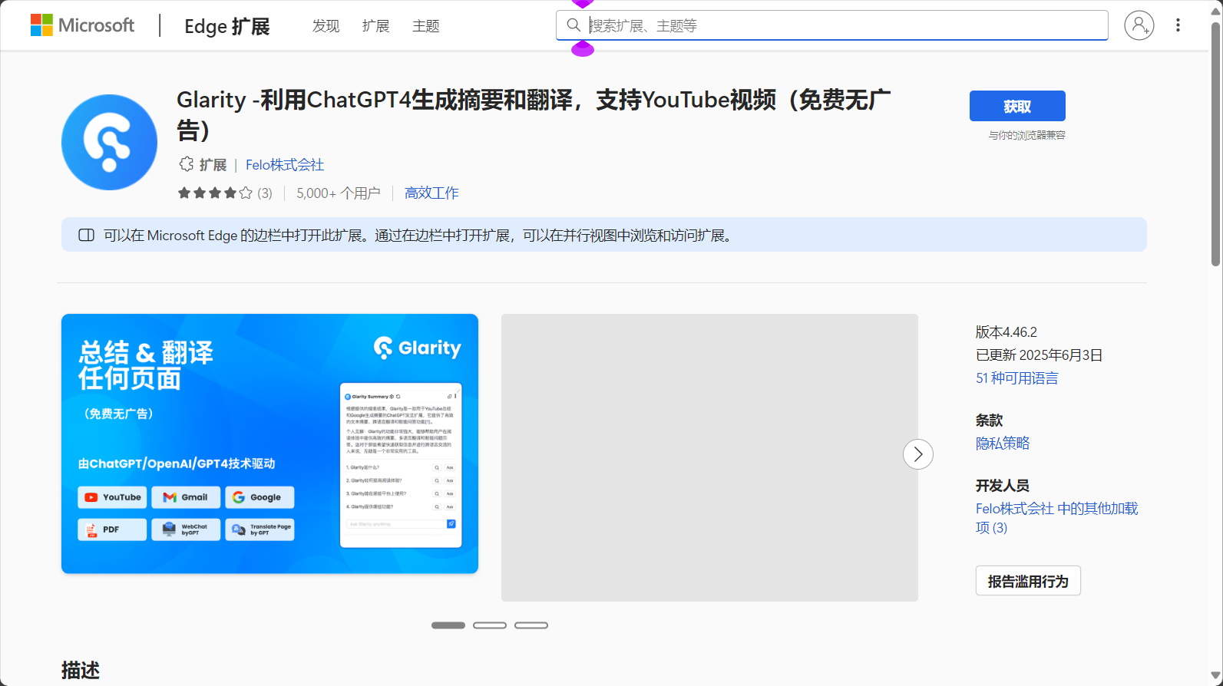The height and width of the screenshot is (686, 1223).
Task: Click the Glarity extension title
Action: pos(534,114)
